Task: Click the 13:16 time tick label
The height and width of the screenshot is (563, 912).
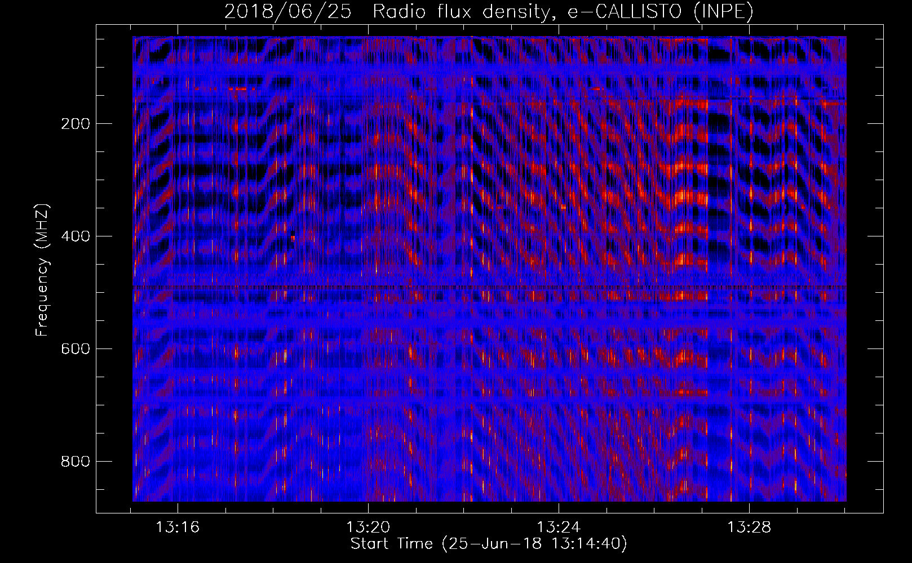Action: [x=178, y=528]
